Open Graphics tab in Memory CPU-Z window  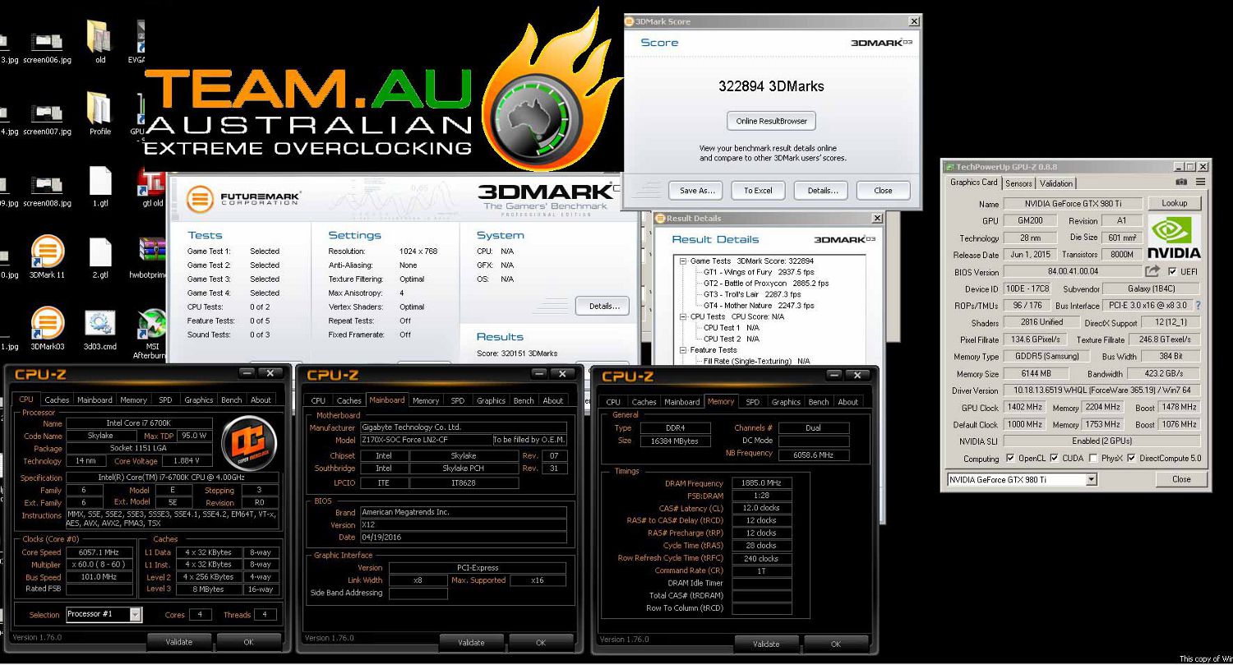click(786, 402)
